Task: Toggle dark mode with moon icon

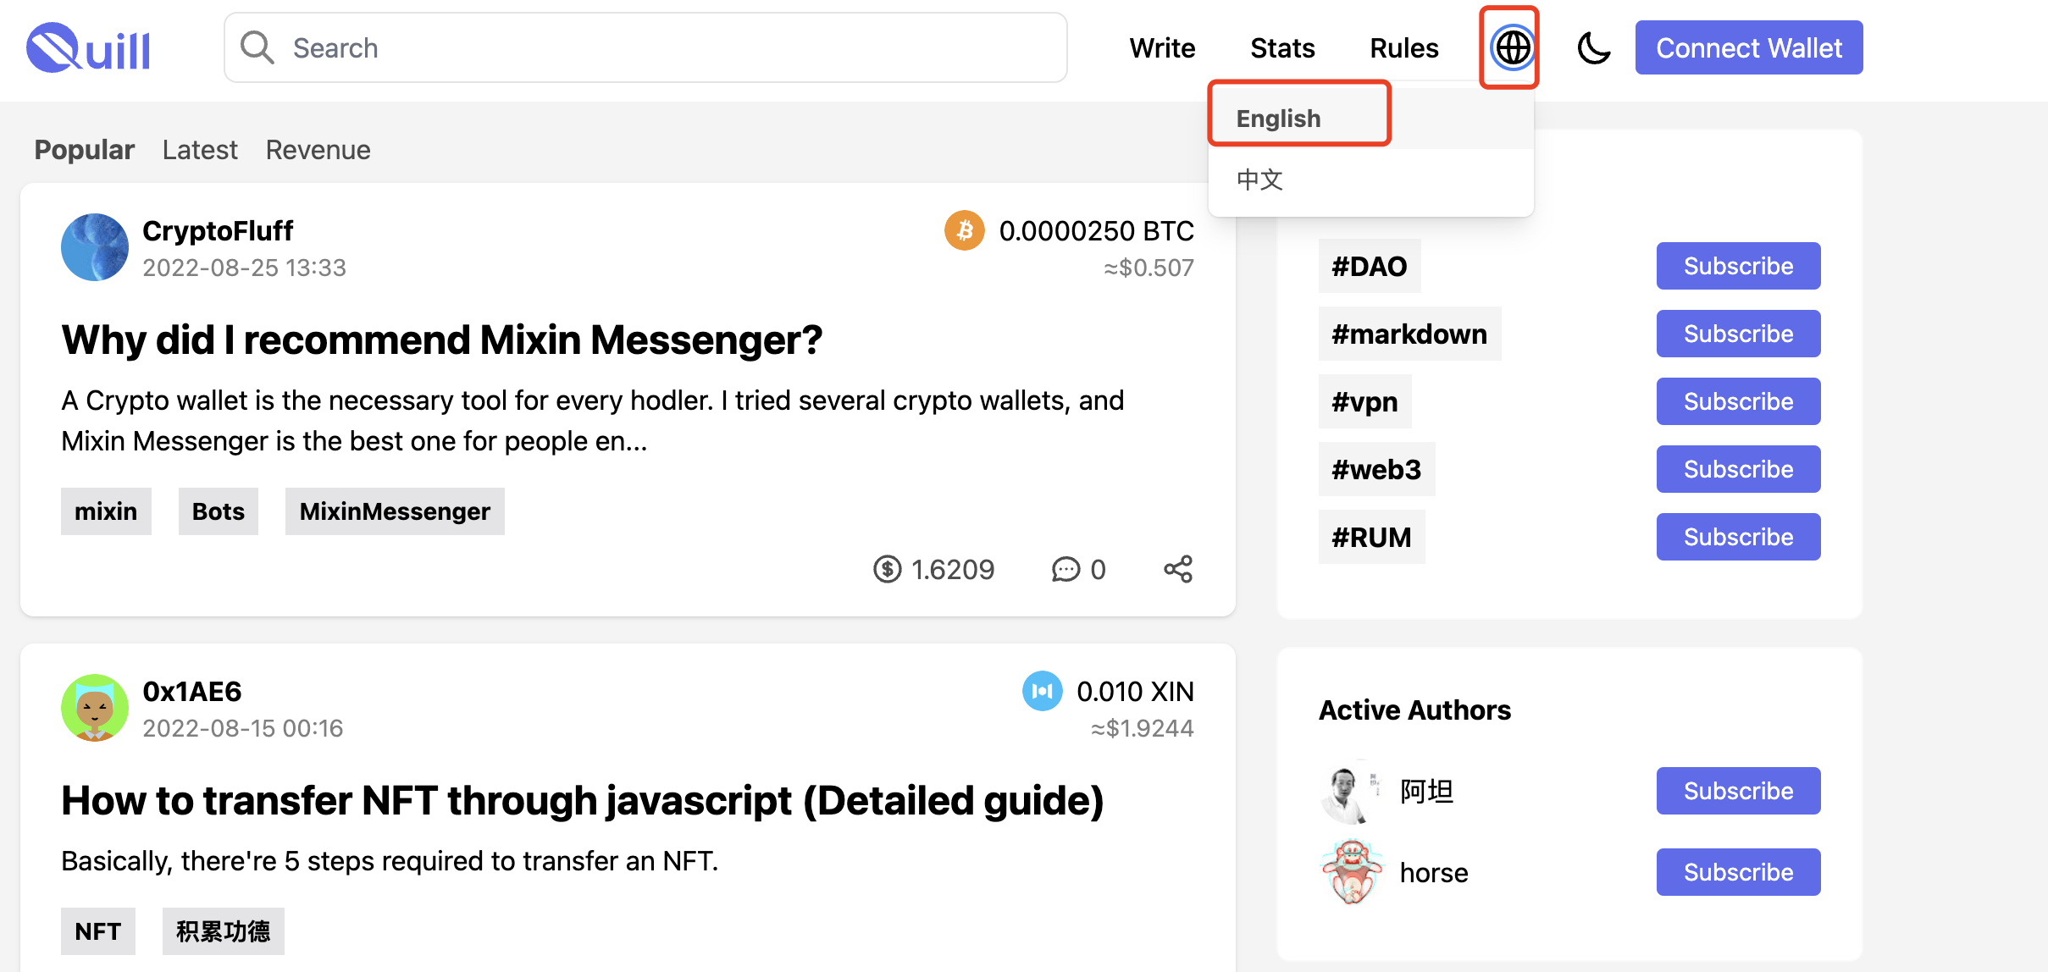Action: (1593, 47)
